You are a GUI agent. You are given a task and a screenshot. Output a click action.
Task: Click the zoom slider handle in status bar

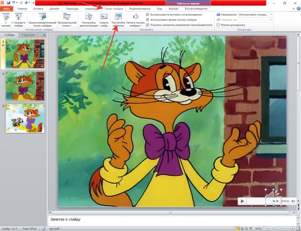(x=279, y=228)
